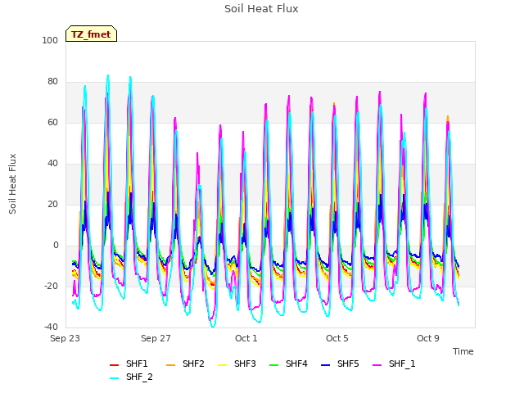Click the 0 y-axis tick label
The width and height of the screenshot is (524, 393).
tap(56, 246)
